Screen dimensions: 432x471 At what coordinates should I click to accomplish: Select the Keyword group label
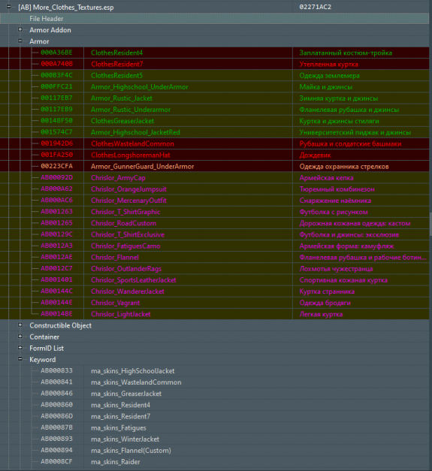click(x=42, y=360)
